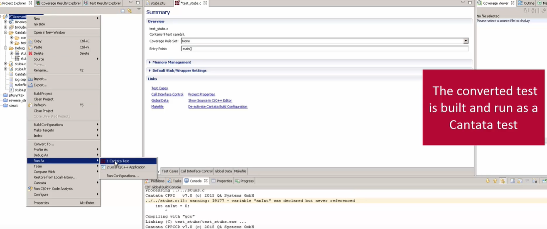Image resolution: width=547 pixels, height=229 pixels.
Task: Expand Default Stub/Wrapper Settings section
Action: pyautogui.click(x=150, y=71)
